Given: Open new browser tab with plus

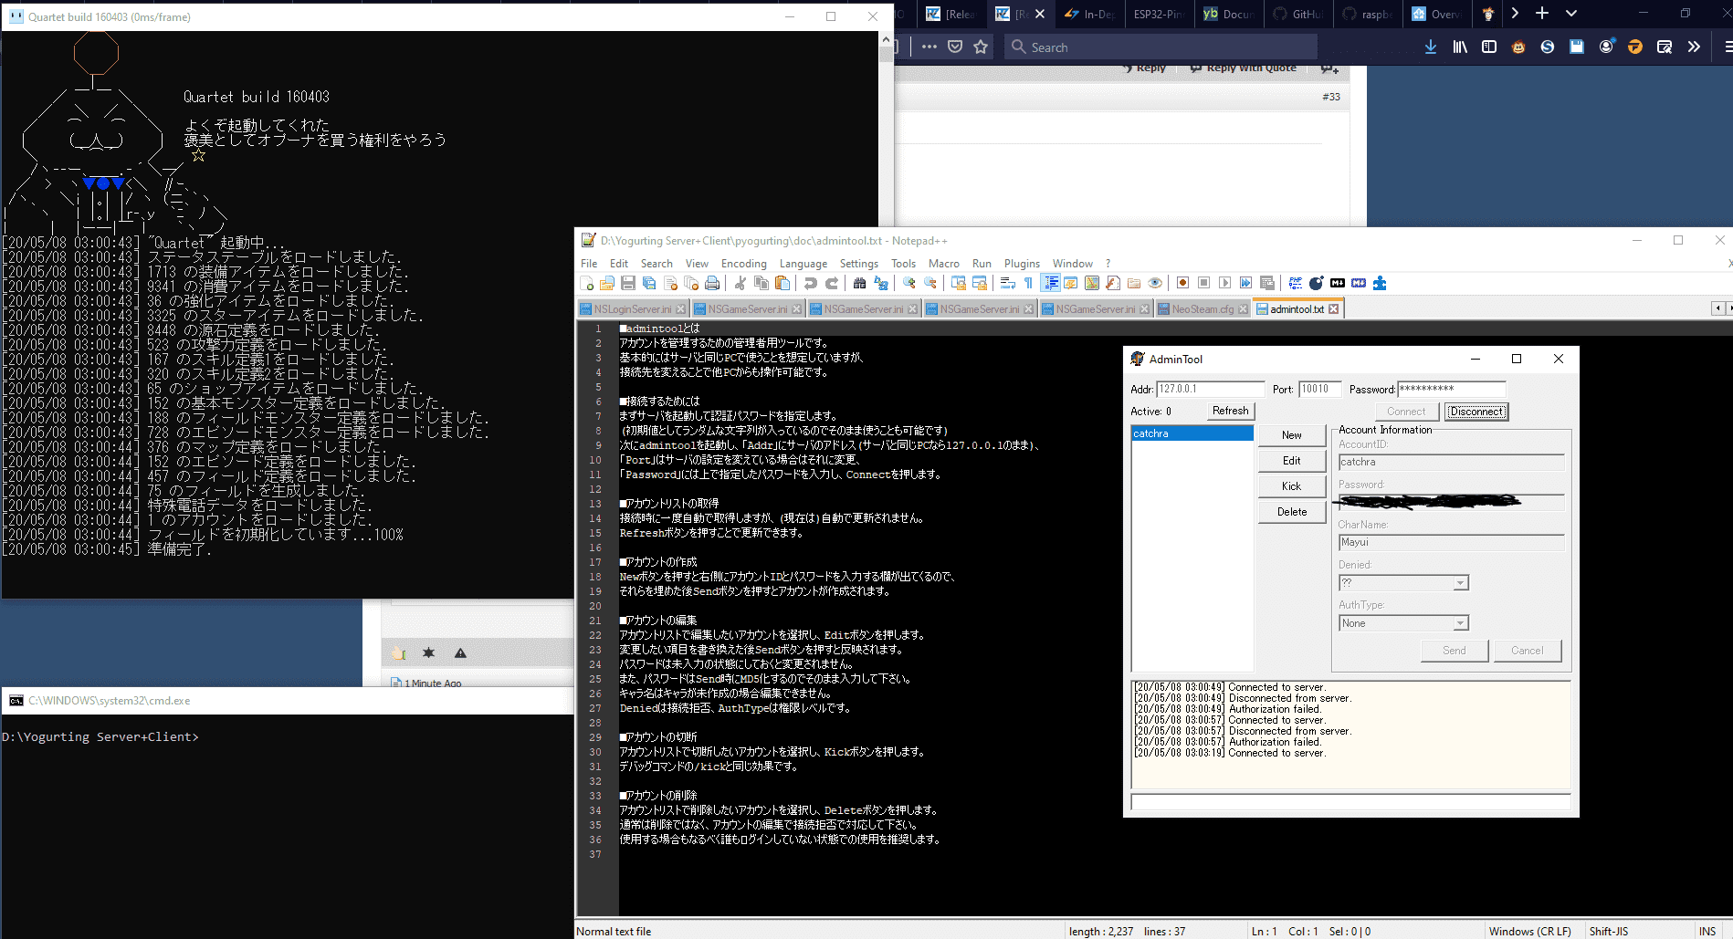Looking at the screenshot, I should tap(1542, 13).
